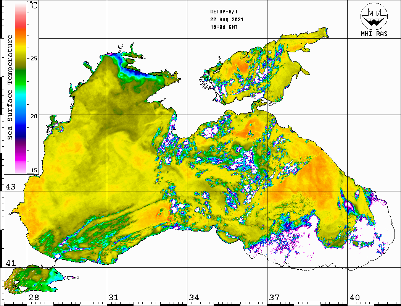This screenshot has height=306, width=401.
Task: Click longitude label 37
Action: 274,298
